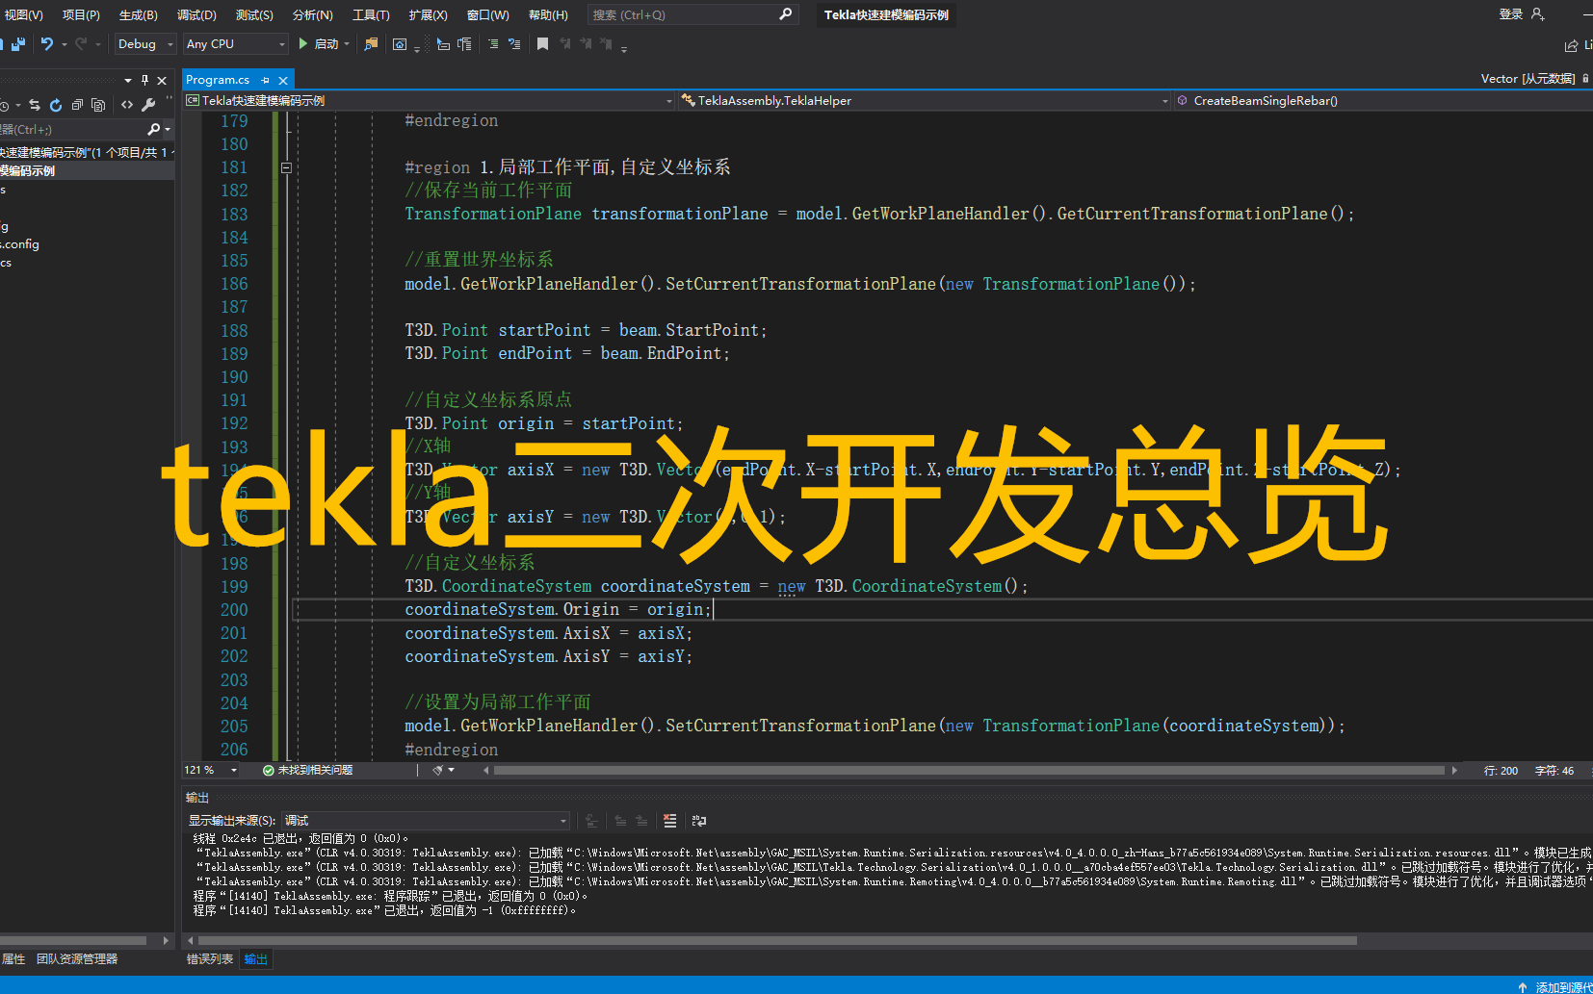Image resolution: width=1593 pixels, height=994 pixels.
Task: Click the Solution Explorer search magnifier icon
Action: tap(153, 129)
